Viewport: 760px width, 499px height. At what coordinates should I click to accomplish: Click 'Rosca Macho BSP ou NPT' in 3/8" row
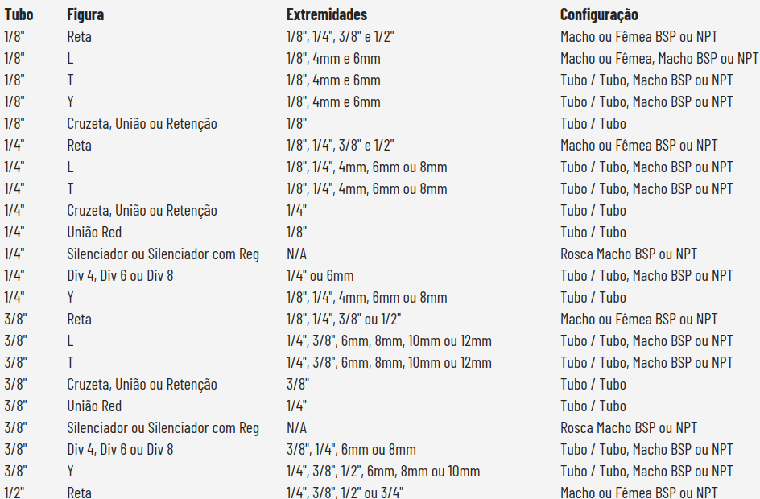click(629, 427)
